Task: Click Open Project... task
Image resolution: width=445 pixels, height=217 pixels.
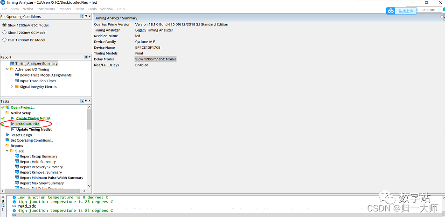Action: point(22,107)
